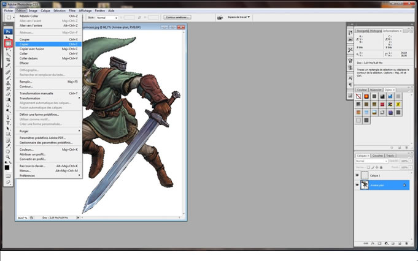The height and width of the screenshot is (261, 418).
Task: Click the Calque 1 layer thumbnail
Action: (365, 175)
